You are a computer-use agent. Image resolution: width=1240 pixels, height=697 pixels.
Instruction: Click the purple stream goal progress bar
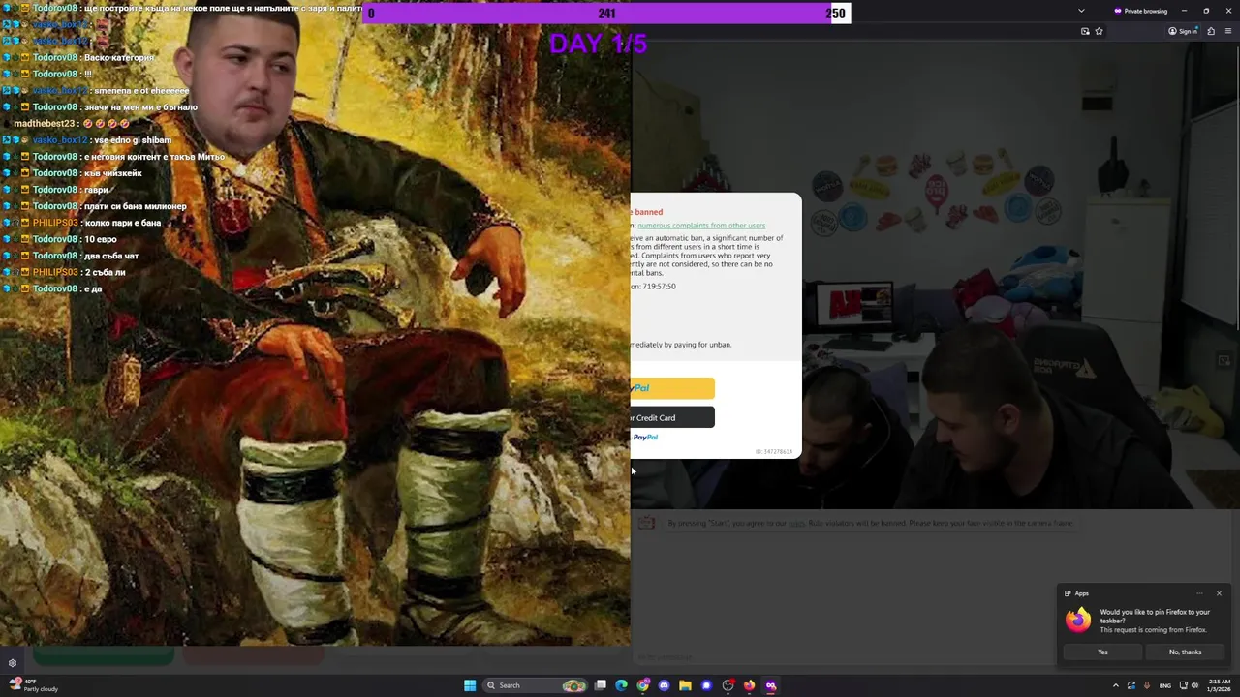[606, 14]
